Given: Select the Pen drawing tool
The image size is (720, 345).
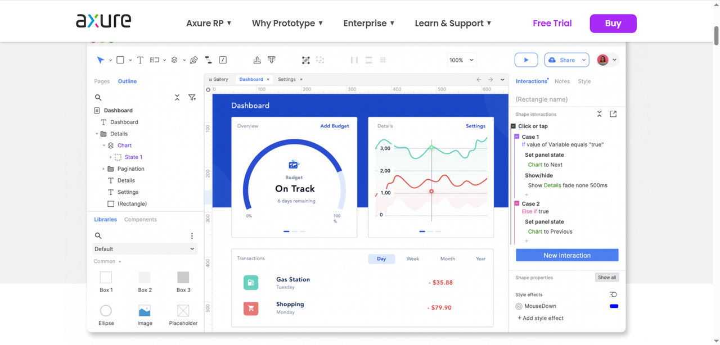Looking at the screenshot, I should [x=194, y=60].
